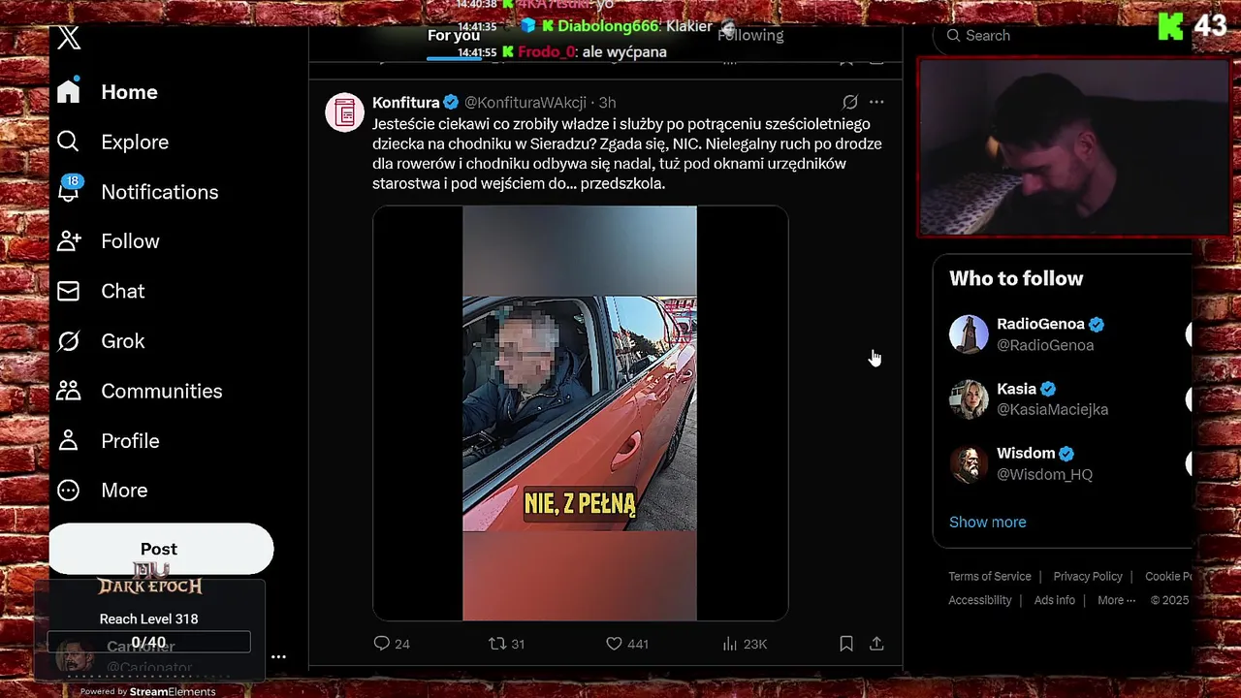
Task: Open Kasia profile avatar
Action: coord(969,399)
